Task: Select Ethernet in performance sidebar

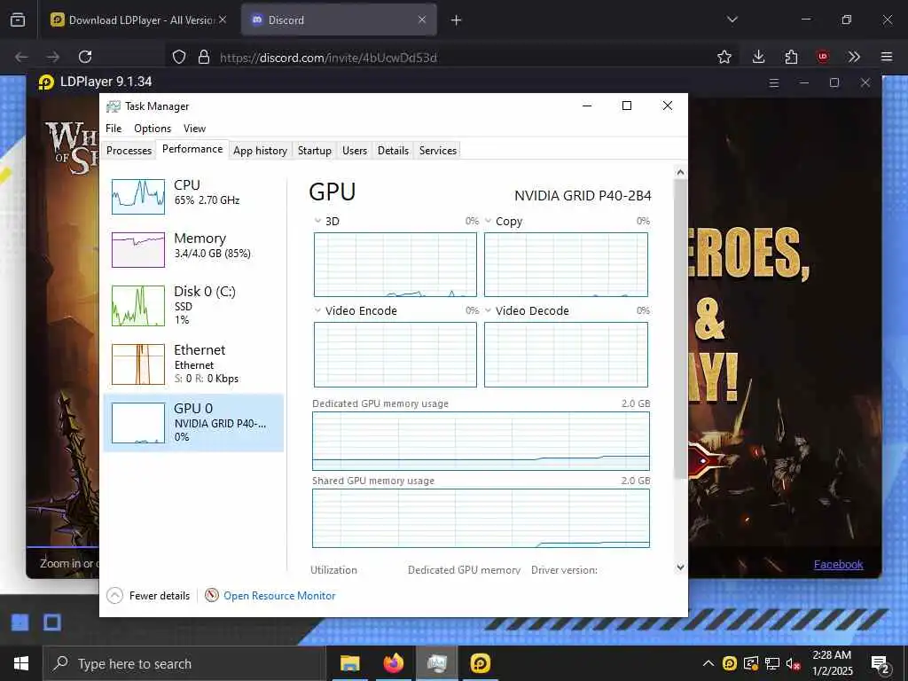Action: 193,364
